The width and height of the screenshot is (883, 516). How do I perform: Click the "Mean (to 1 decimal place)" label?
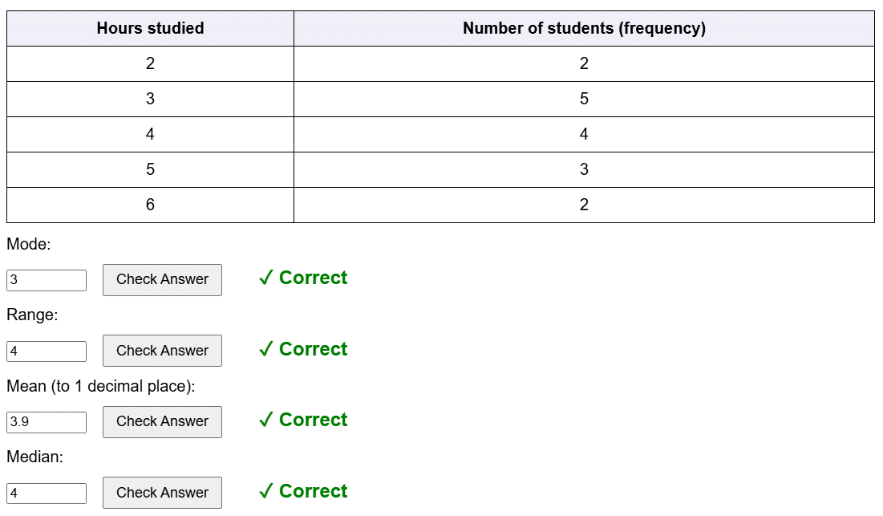point(101,386)
